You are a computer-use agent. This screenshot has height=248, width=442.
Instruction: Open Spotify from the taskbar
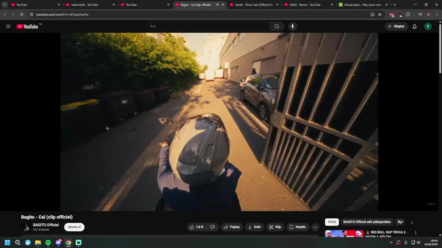[x=48, y=242]
